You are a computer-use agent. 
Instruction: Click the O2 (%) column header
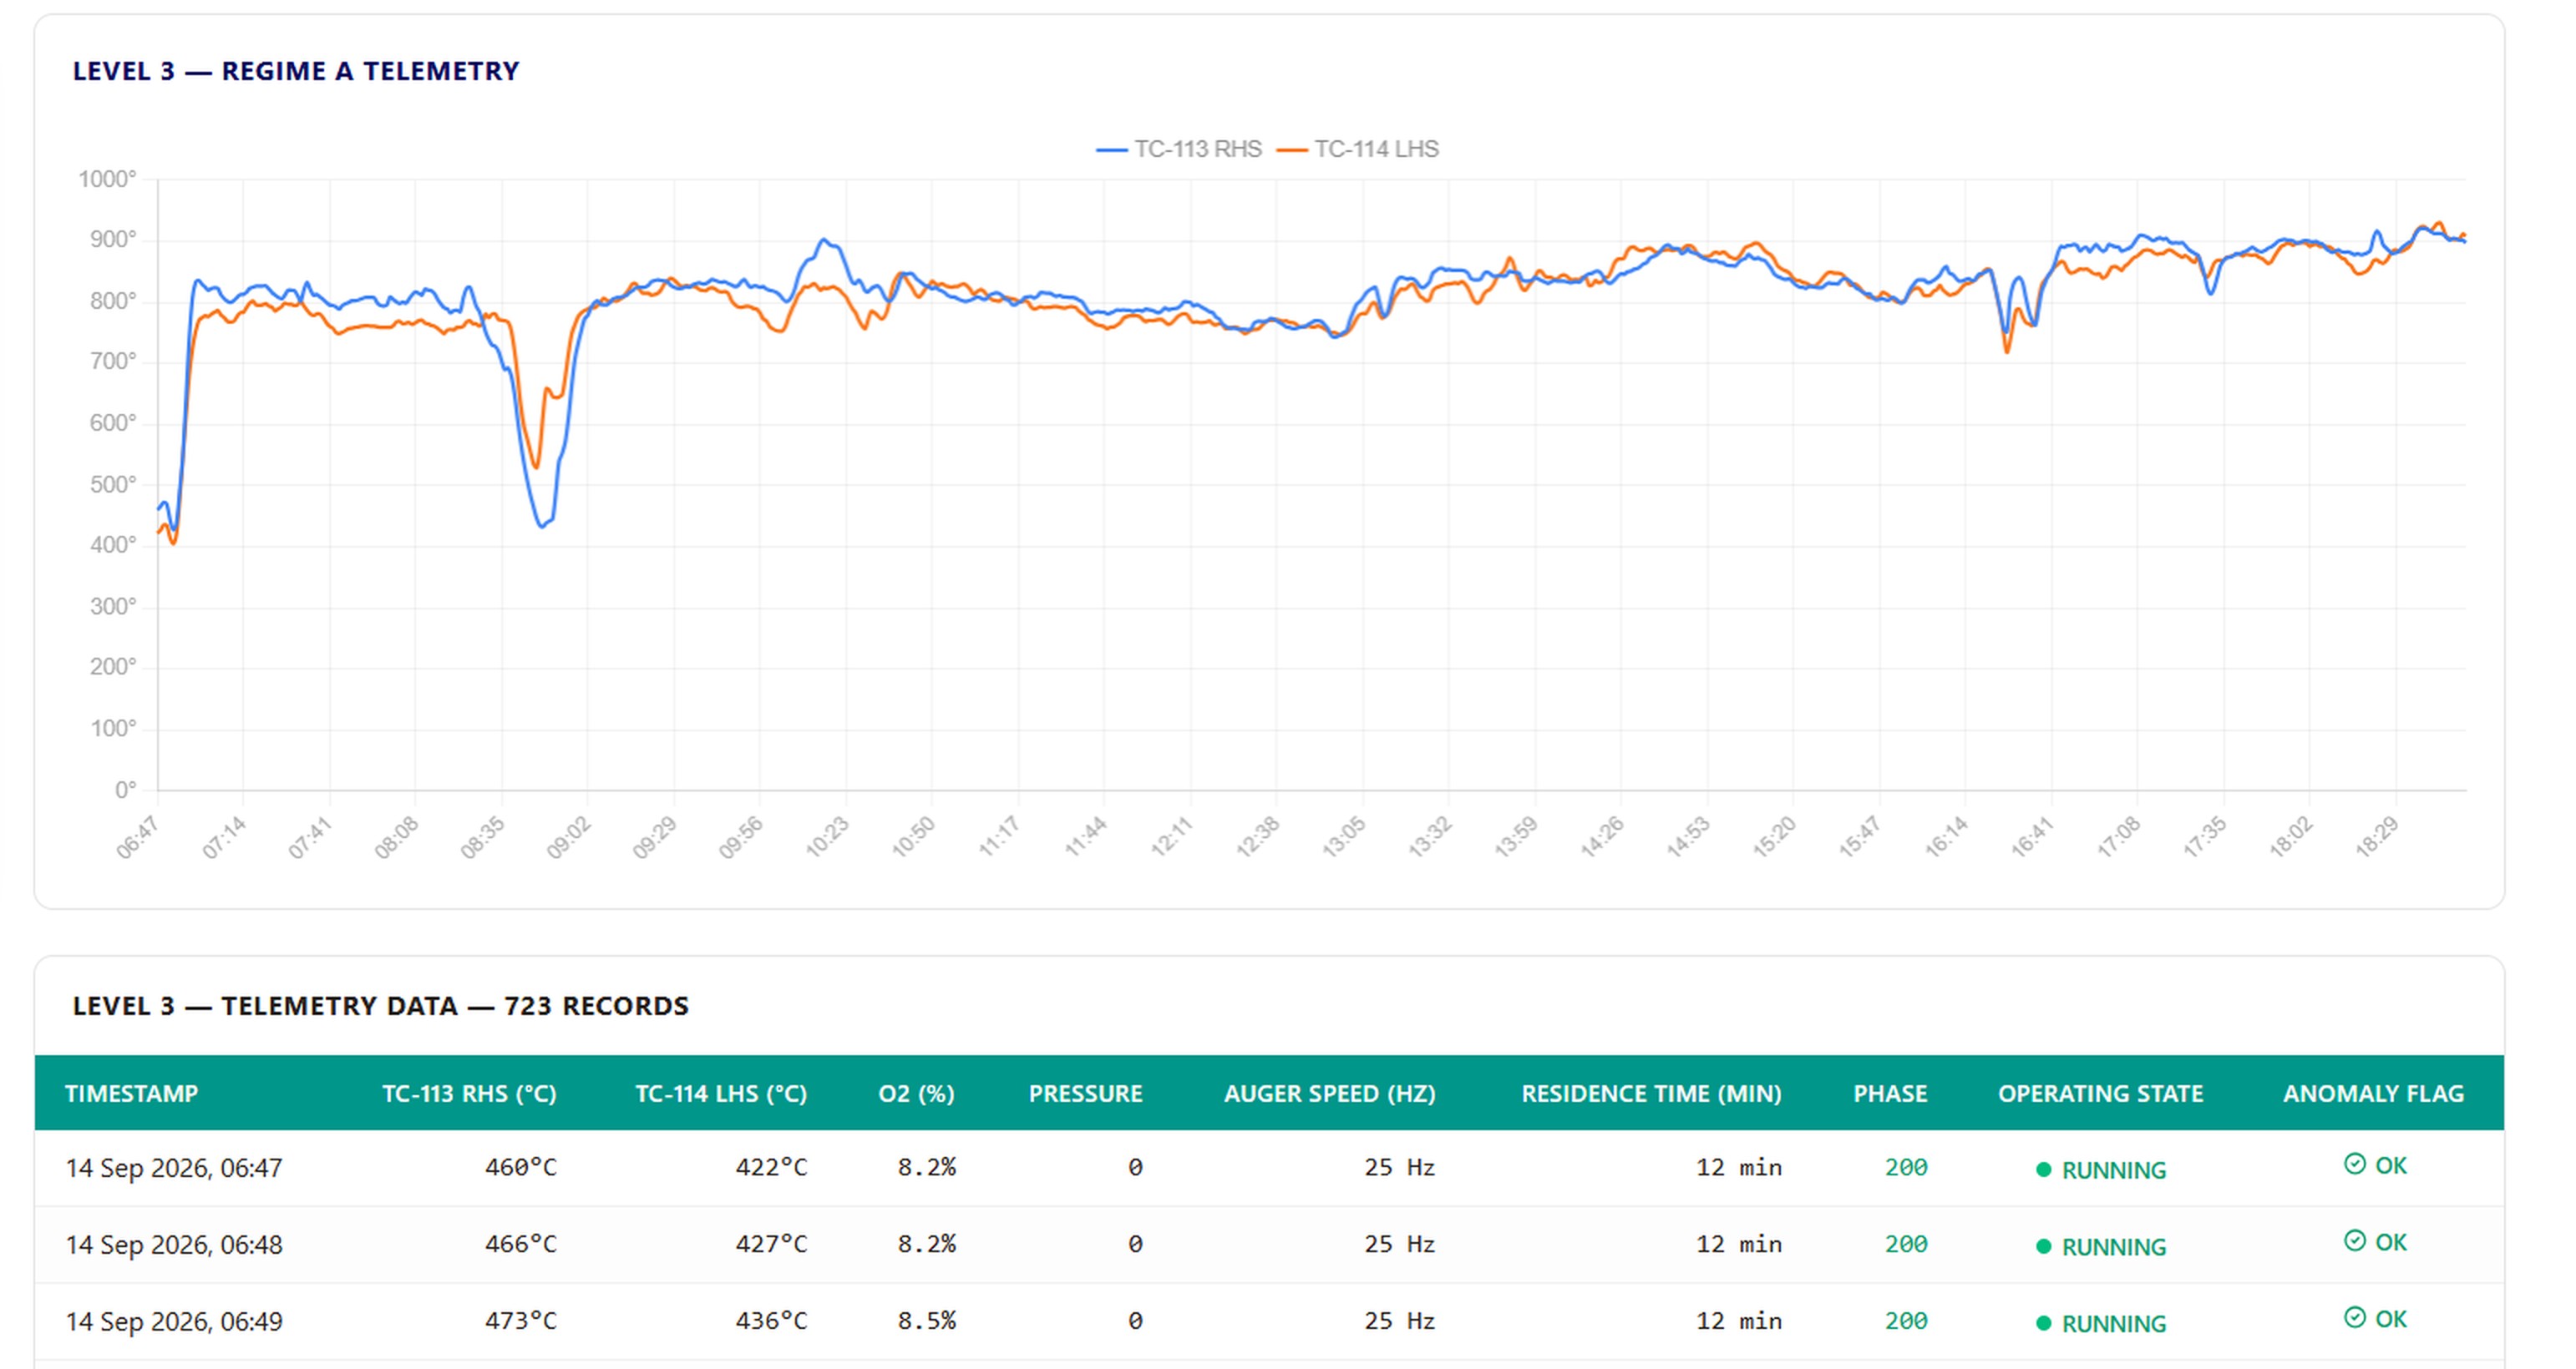click(x=916, y=1094)
